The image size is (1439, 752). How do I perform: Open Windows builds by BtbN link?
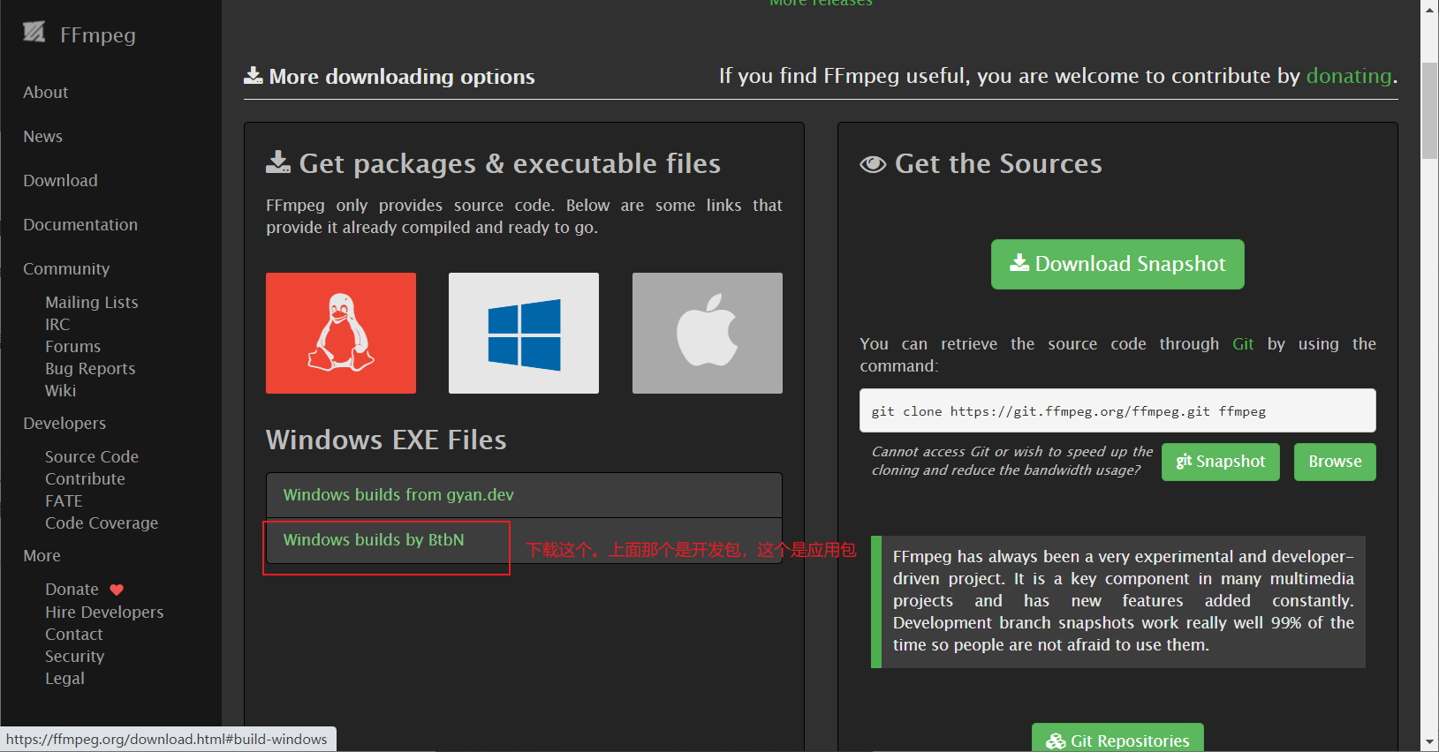click(374, 540)
